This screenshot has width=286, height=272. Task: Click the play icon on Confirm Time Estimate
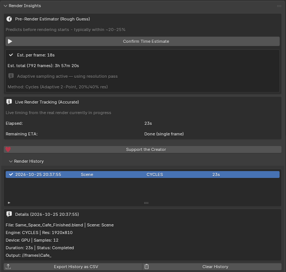click(x=10, y=41)
